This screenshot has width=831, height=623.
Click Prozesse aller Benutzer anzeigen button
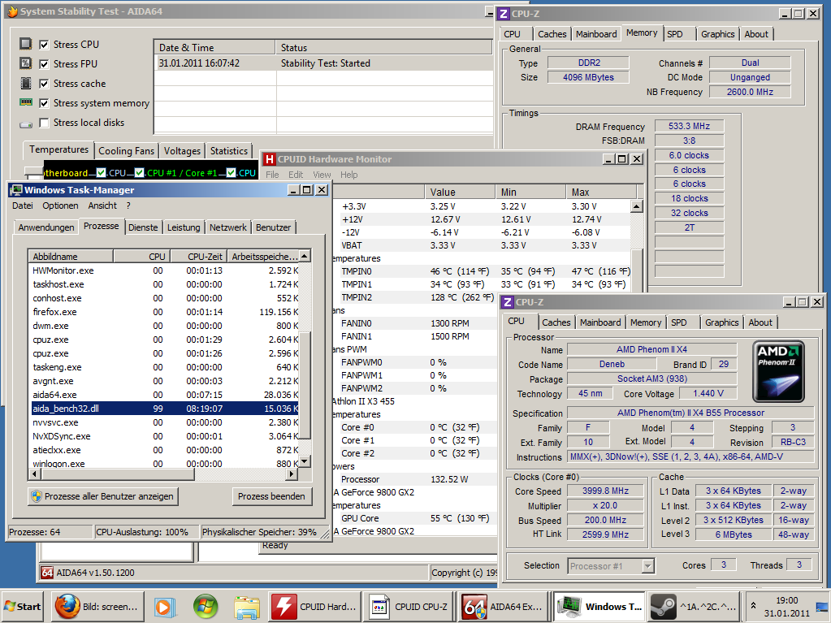click(x=103, y=496)
